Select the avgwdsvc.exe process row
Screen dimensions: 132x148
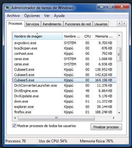[x=64, y=43]
